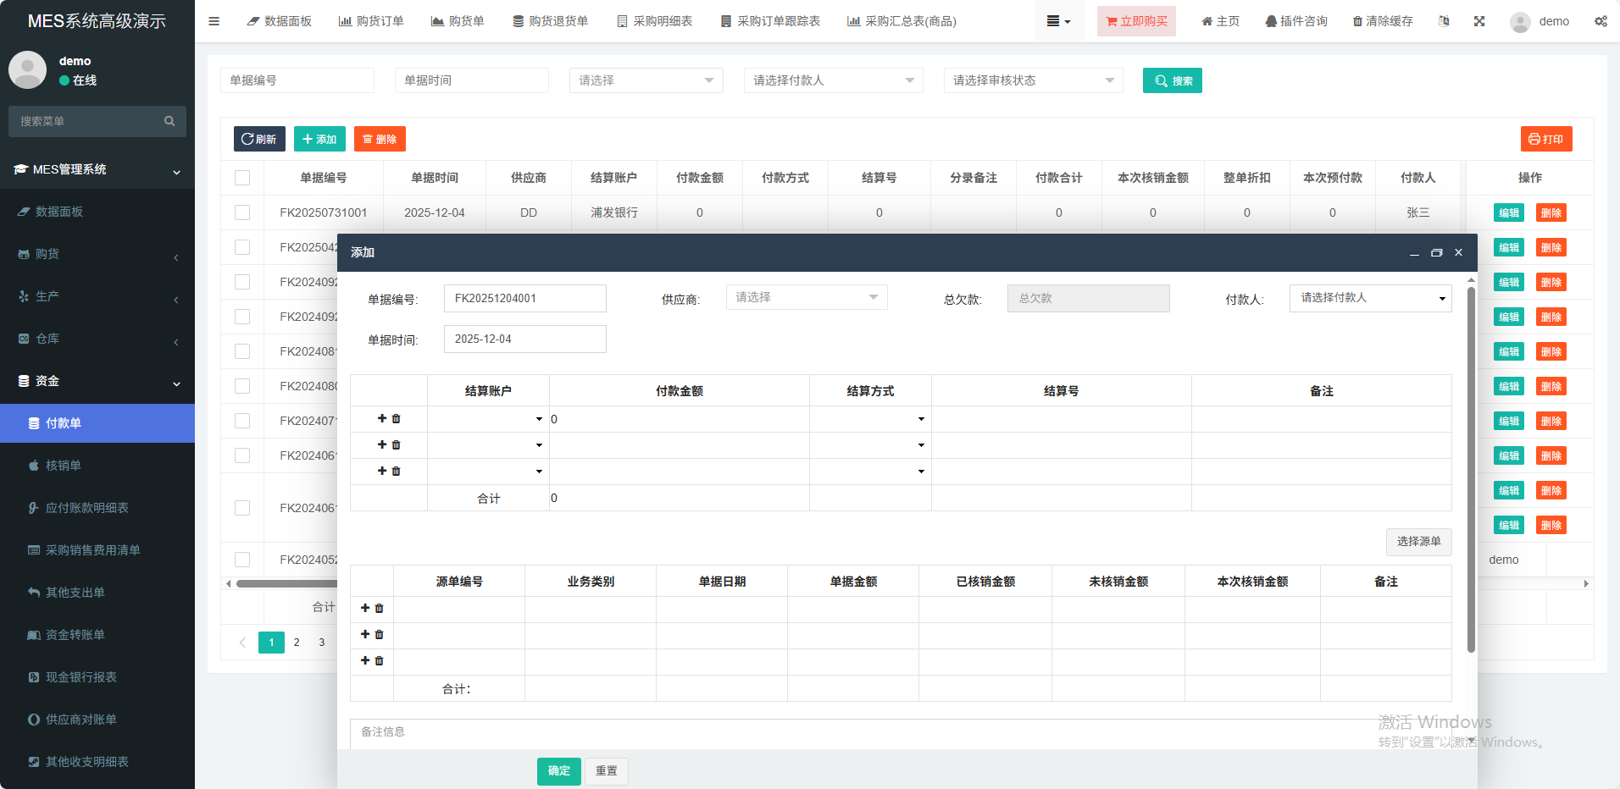Viewport: 1620px width, 789px height.
Task: Add a row in first settlement account line
Action: pos(382,418)
